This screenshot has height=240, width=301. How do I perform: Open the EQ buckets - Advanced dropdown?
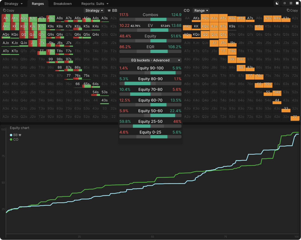[x=150, y=60]
